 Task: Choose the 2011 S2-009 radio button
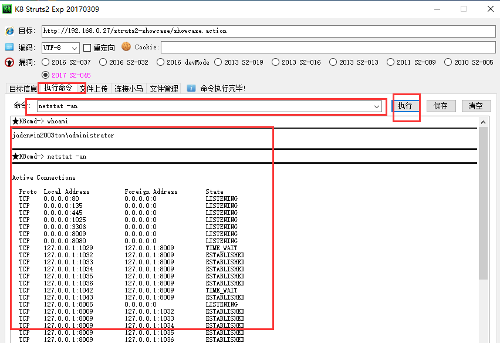390,62
